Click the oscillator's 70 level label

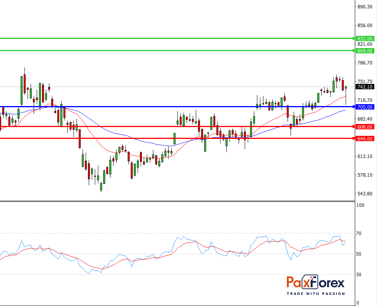359,233
